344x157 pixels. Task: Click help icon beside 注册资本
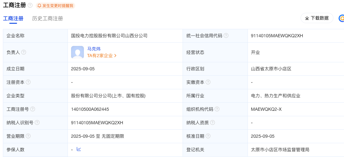point(28,82)
